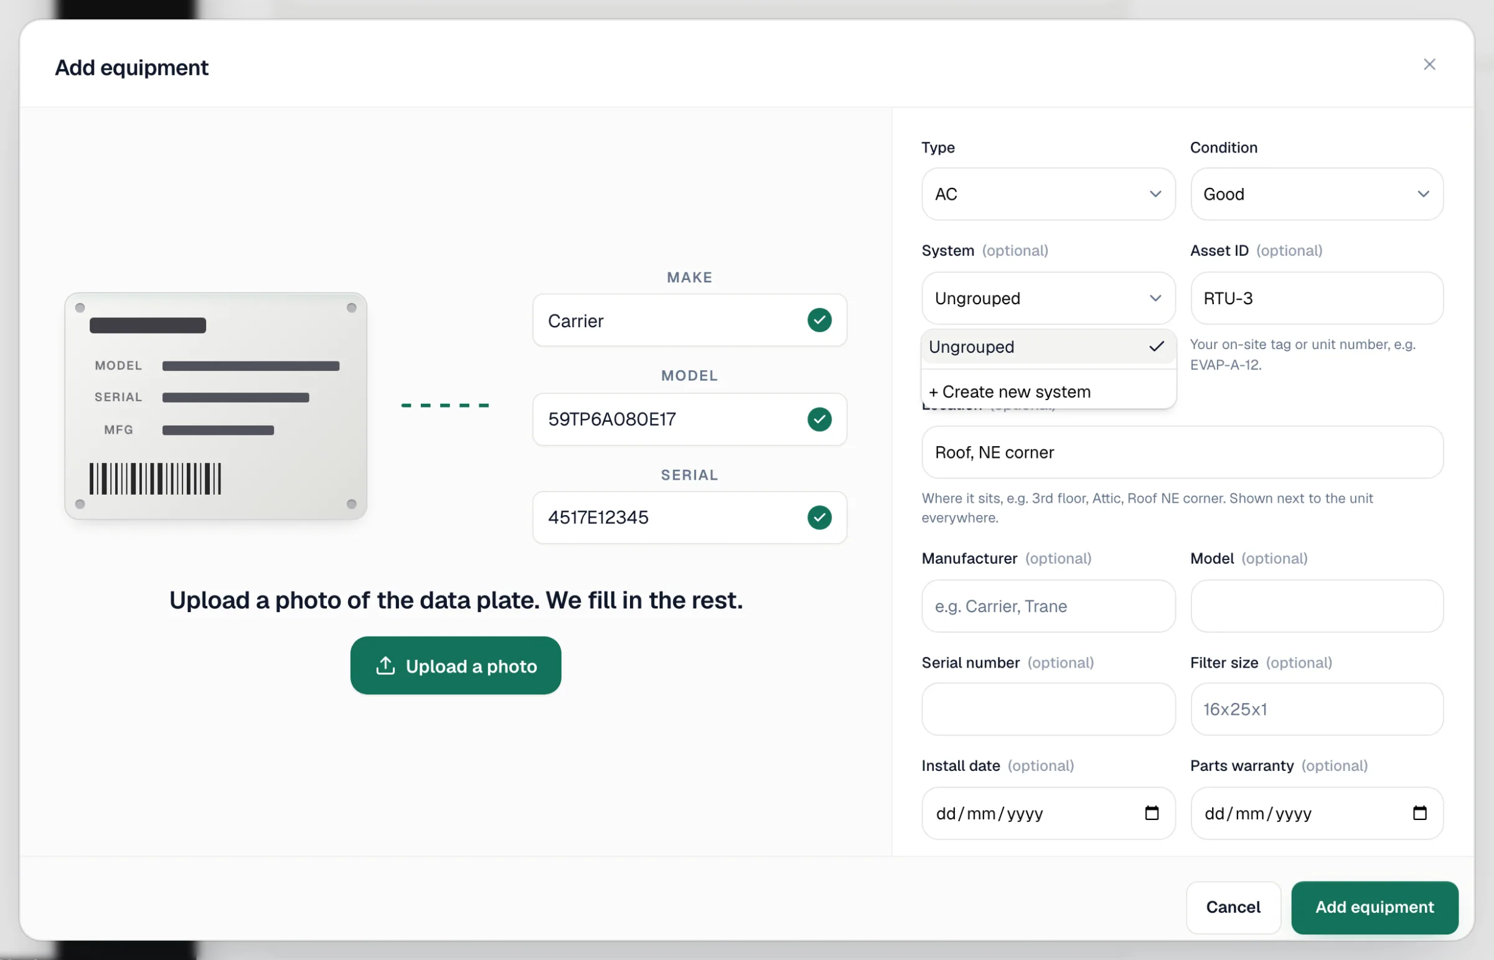
Task: Focus the Serial number input field
Action: (x=1048, y=709)
